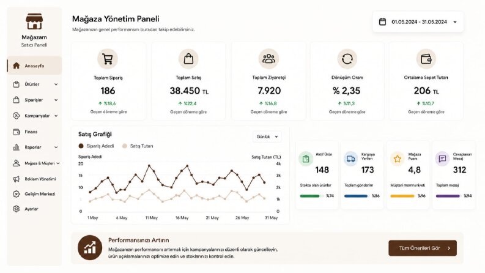Screen dimensions: 485x273
Task: Click the Ortalama Sepet Tutarı wallet icon
Action: pos(426,59)
